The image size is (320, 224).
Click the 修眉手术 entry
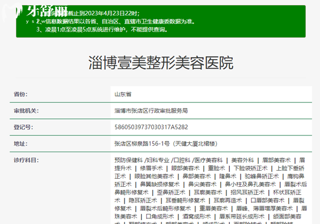pos(151,169)
